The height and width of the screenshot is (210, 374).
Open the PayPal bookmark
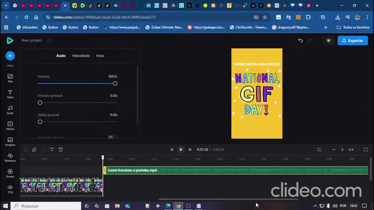[122, 27]
